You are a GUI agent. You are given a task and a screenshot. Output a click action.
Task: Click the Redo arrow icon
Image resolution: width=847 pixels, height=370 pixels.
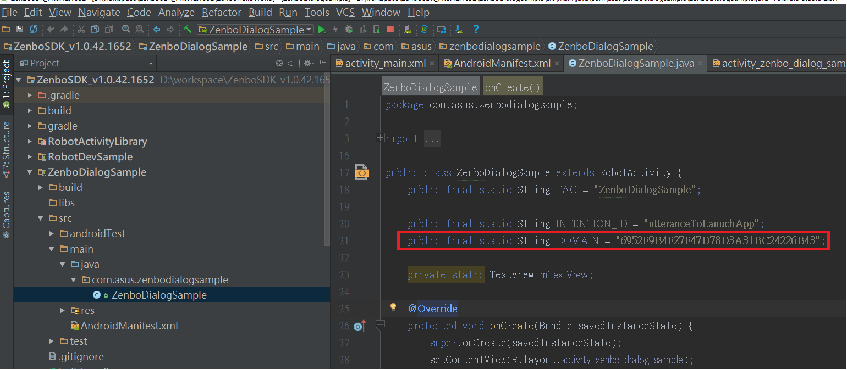64,29
